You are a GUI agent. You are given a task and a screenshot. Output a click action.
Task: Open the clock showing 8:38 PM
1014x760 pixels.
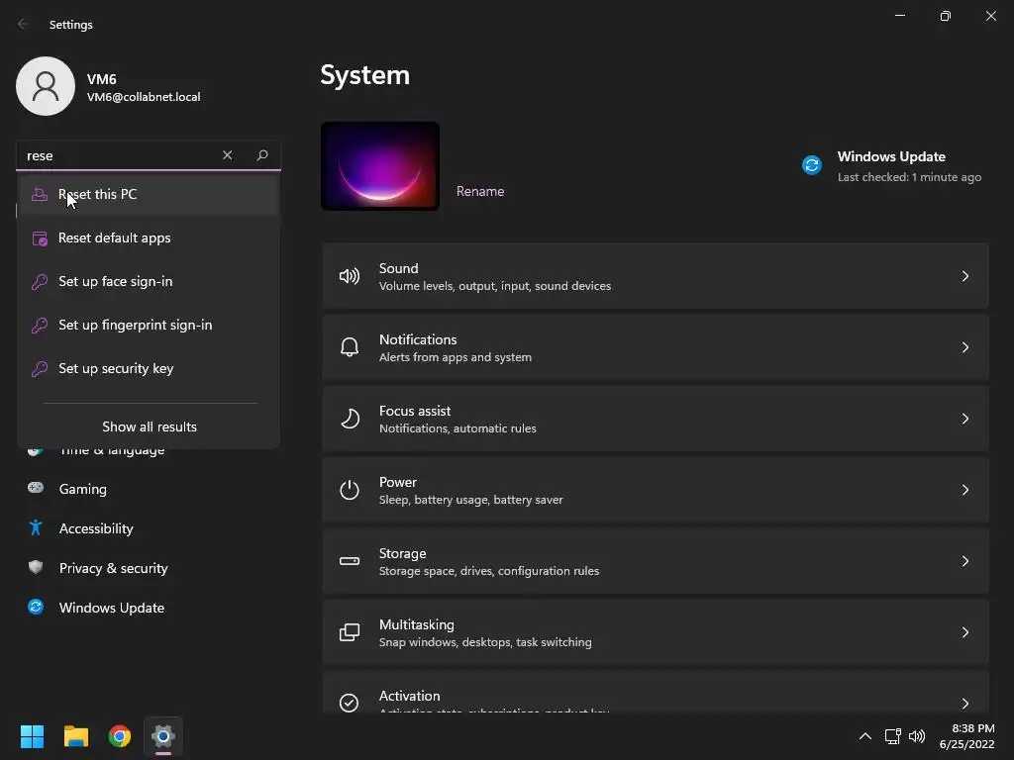point(966,736)
